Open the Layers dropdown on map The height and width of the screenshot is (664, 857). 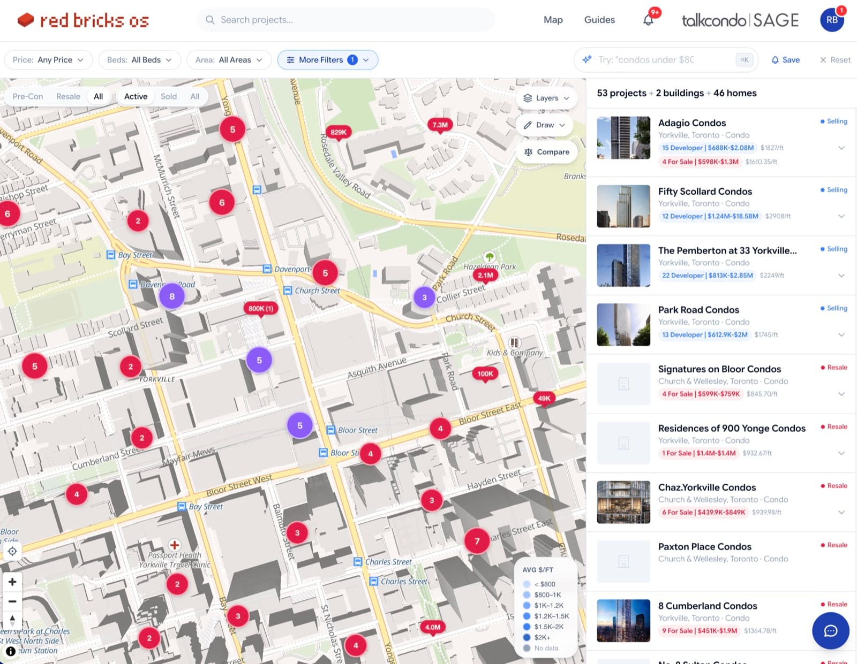(x=546, y=98)
